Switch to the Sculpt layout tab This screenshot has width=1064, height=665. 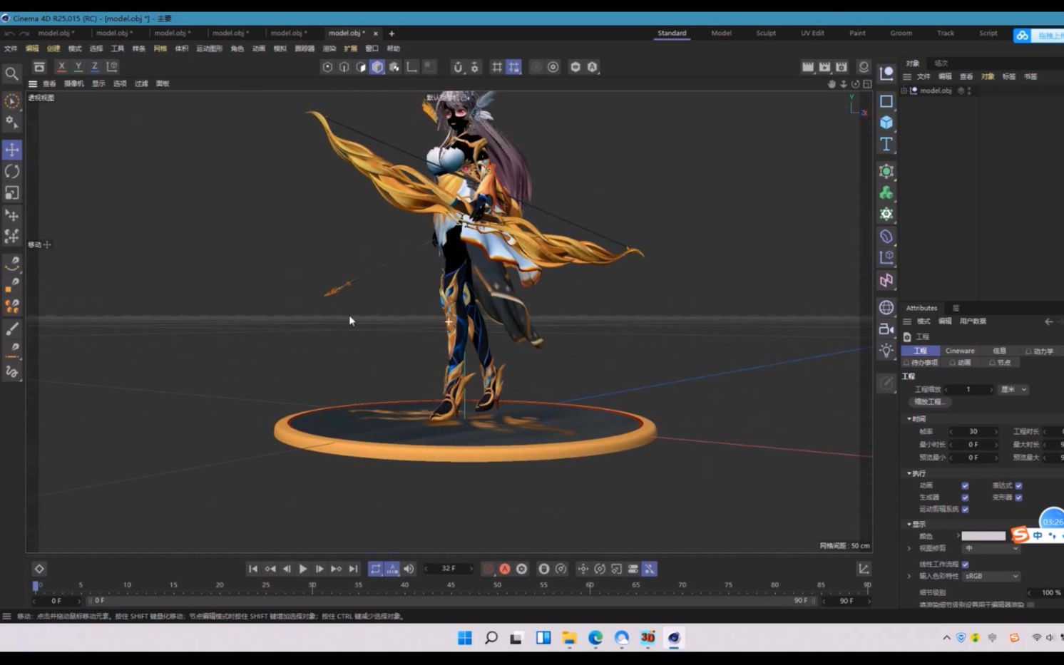765,32
